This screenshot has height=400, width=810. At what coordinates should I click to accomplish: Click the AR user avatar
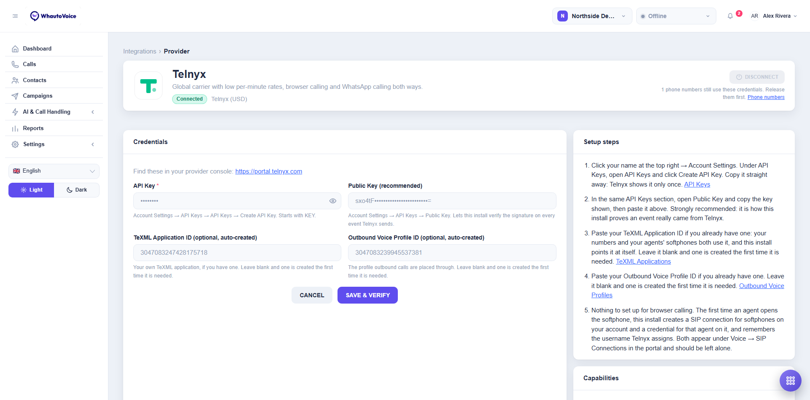click(x=754, y=16)
